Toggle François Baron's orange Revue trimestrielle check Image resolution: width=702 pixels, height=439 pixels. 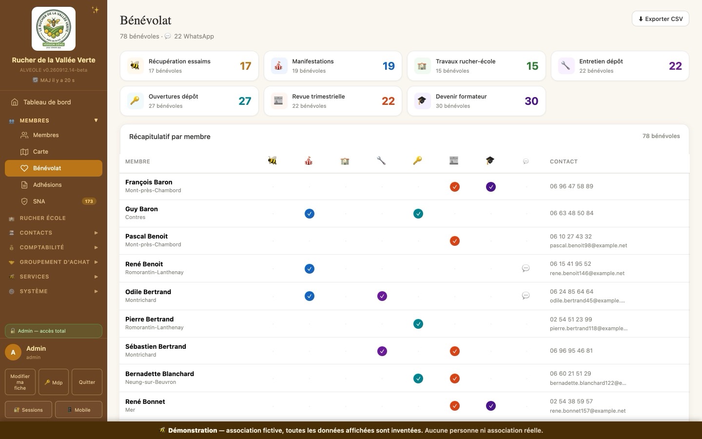pyautogui.click(x=455, y=187)
